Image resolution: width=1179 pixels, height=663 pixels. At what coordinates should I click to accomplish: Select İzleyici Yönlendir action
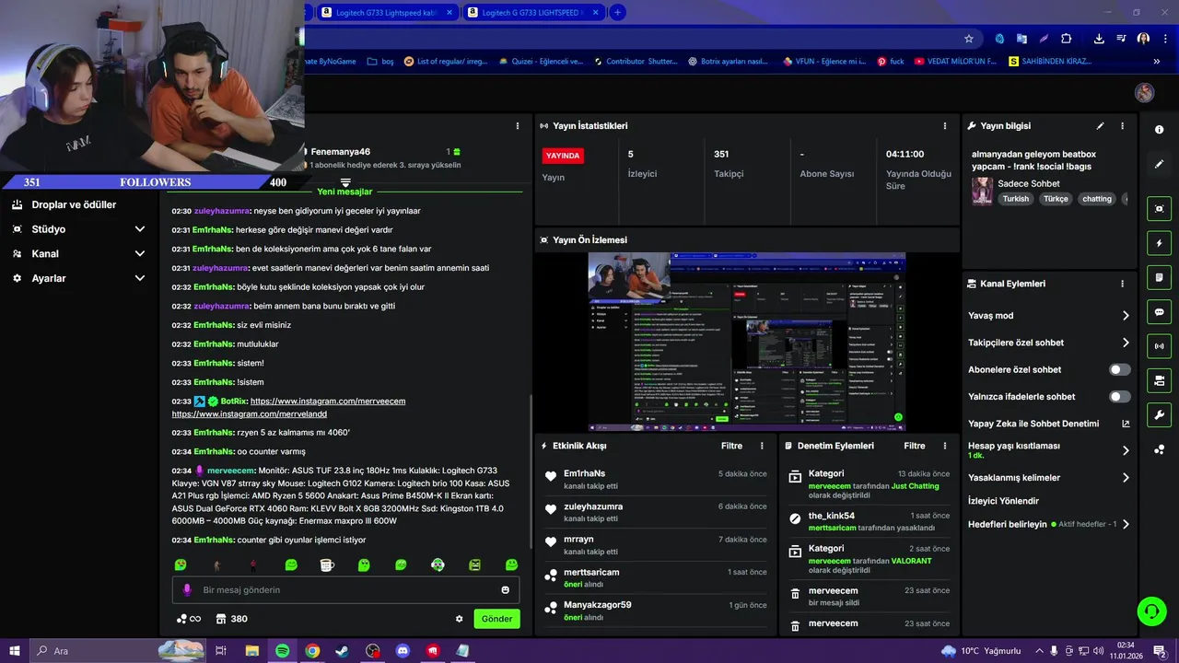[x=1003, y=501]
